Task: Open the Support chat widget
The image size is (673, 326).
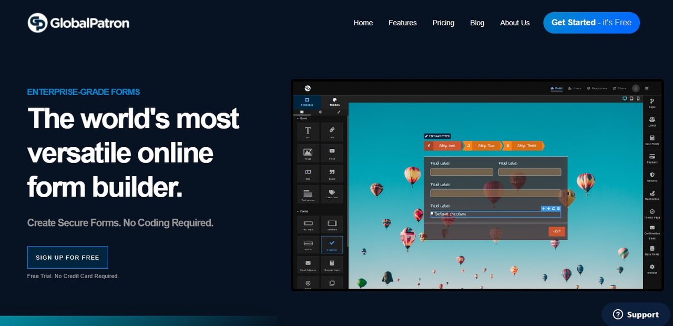Action: pyautogui.click(x=637, y=314)
